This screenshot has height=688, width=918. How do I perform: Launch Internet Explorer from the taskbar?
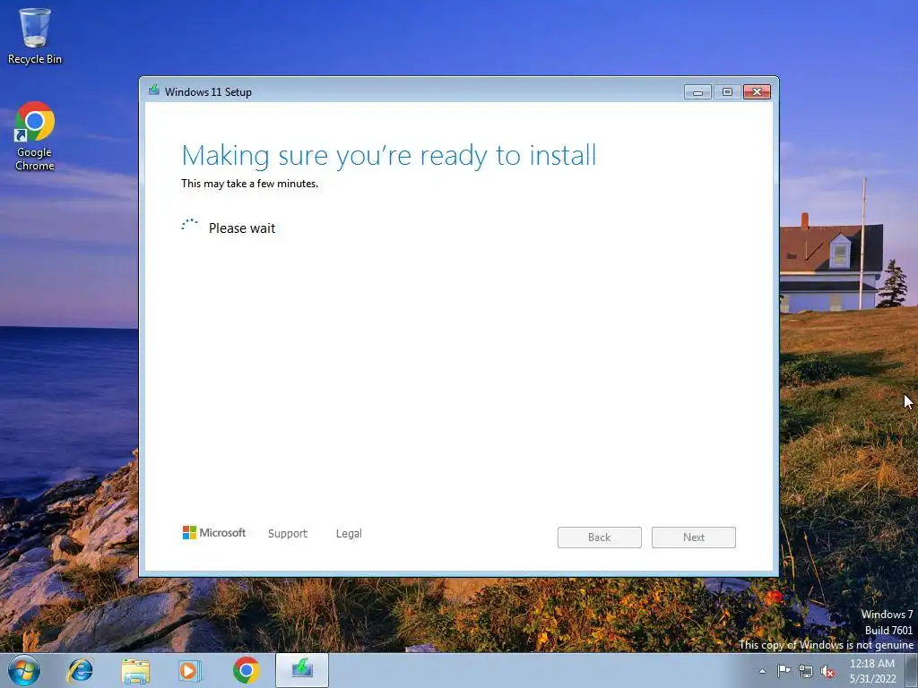point(80,670)
